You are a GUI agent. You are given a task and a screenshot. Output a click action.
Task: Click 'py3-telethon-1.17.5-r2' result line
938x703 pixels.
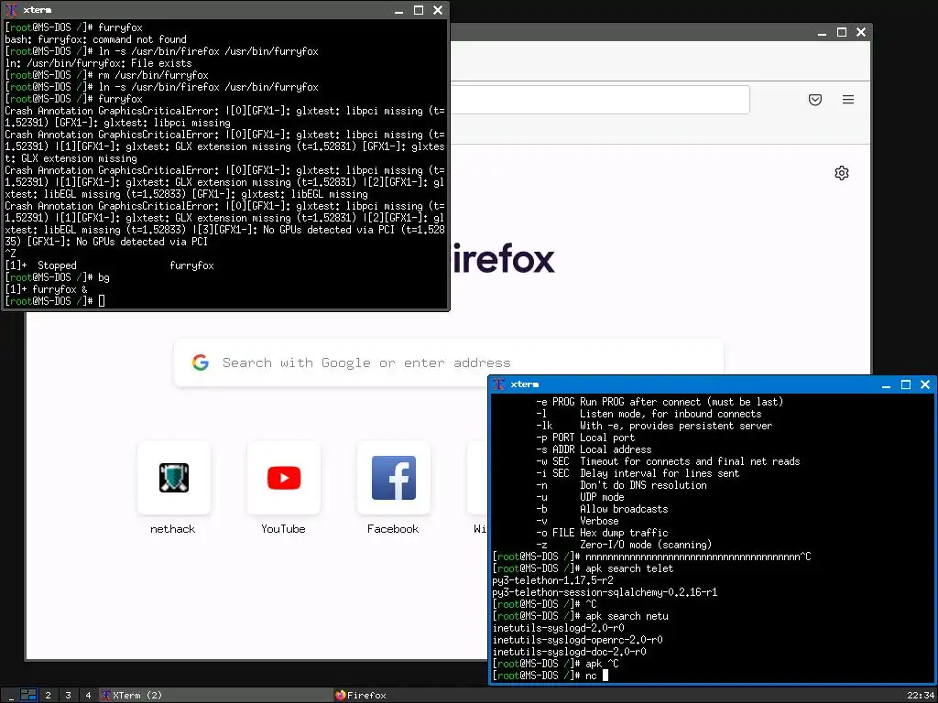click(552, 580)
